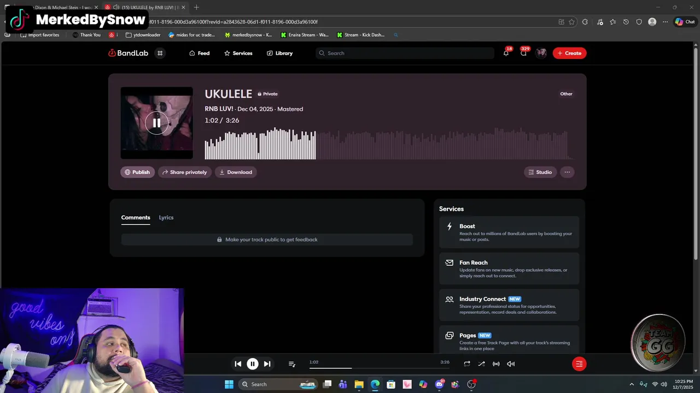The image size is (700, 393).
Task: Open the user profile avatar menu
Action: coord(541,53)
